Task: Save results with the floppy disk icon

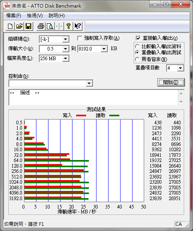Action: [x=28, y=26]
